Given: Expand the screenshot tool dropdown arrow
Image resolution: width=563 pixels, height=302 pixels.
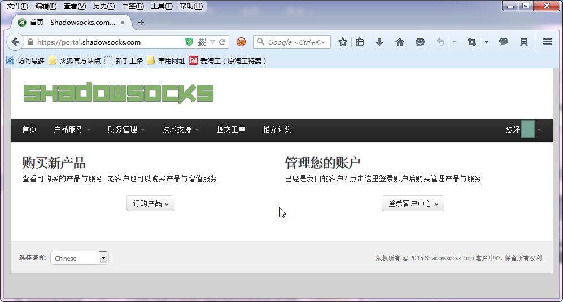Looking at the screenshot, I should (486, 42).
